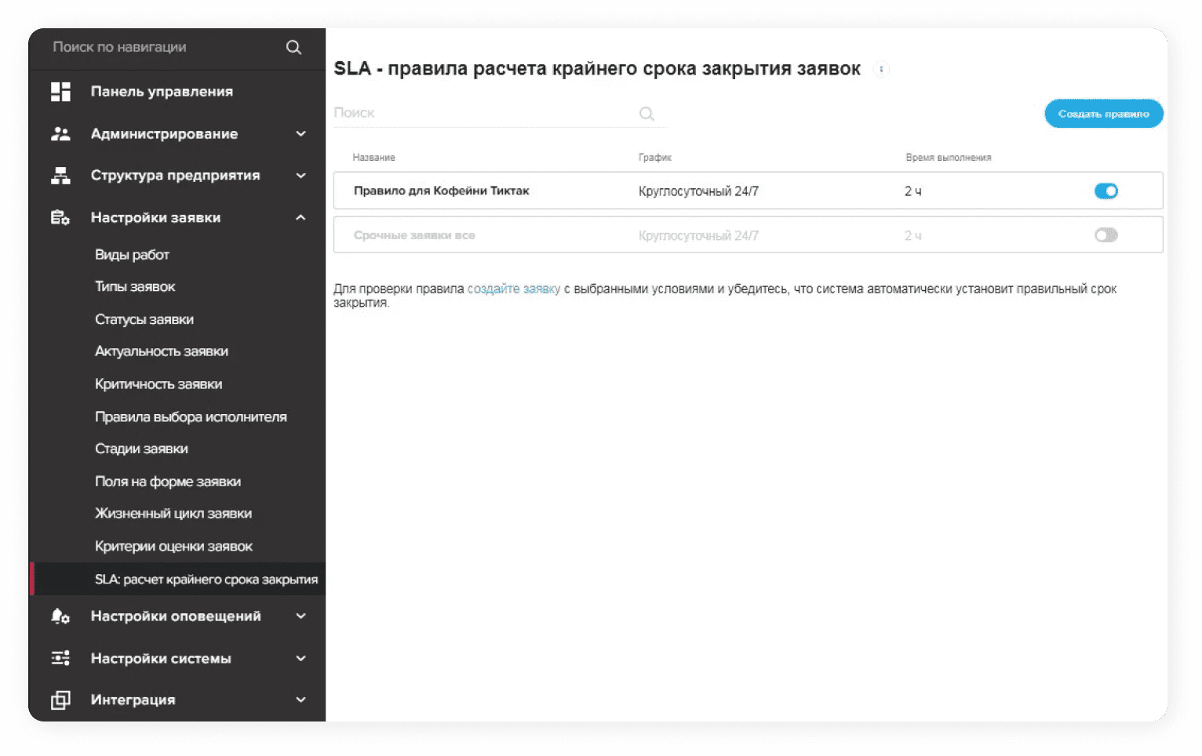Open Статусы заявки submenu item
This screenshot has width=1202, height=756.
point(144,320)
